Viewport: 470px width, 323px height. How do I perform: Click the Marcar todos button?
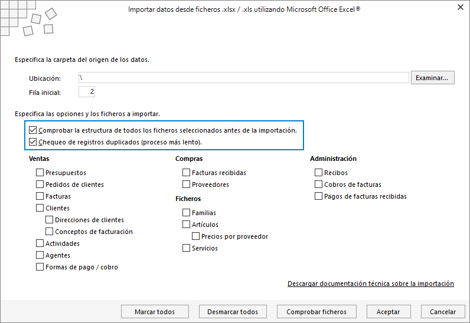(x=155, y=312)
